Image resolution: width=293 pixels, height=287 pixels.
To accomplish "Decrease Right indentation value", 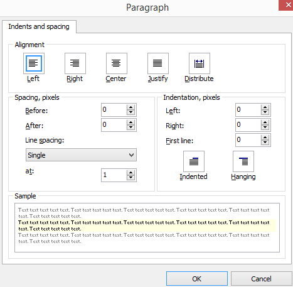I will click(x=265, y=127).
